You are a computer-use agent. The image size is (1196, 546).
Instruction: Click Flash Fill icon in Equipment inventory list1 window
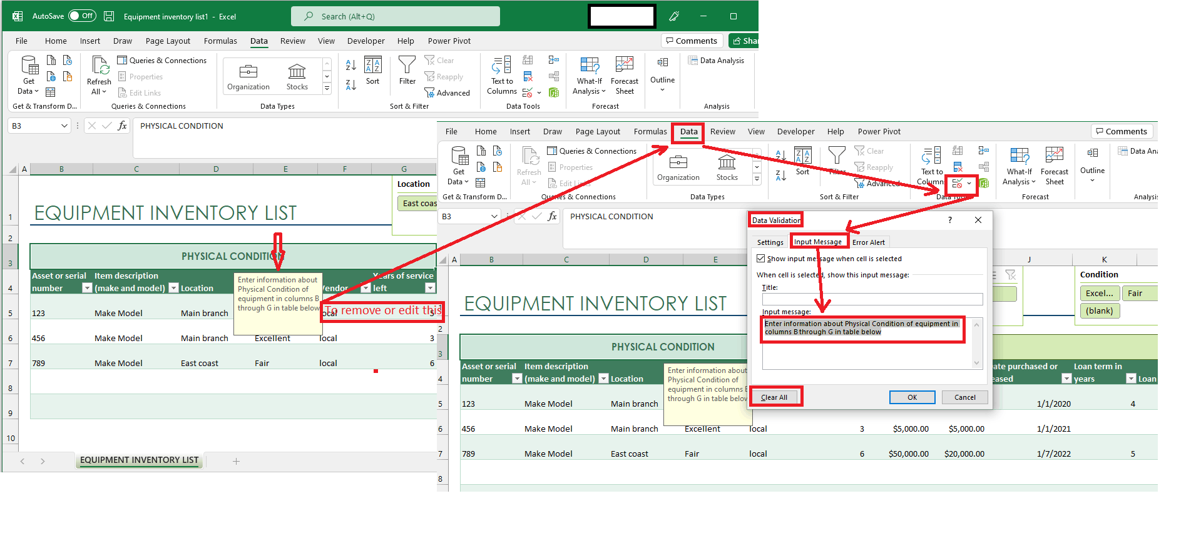tap(528, 60)
